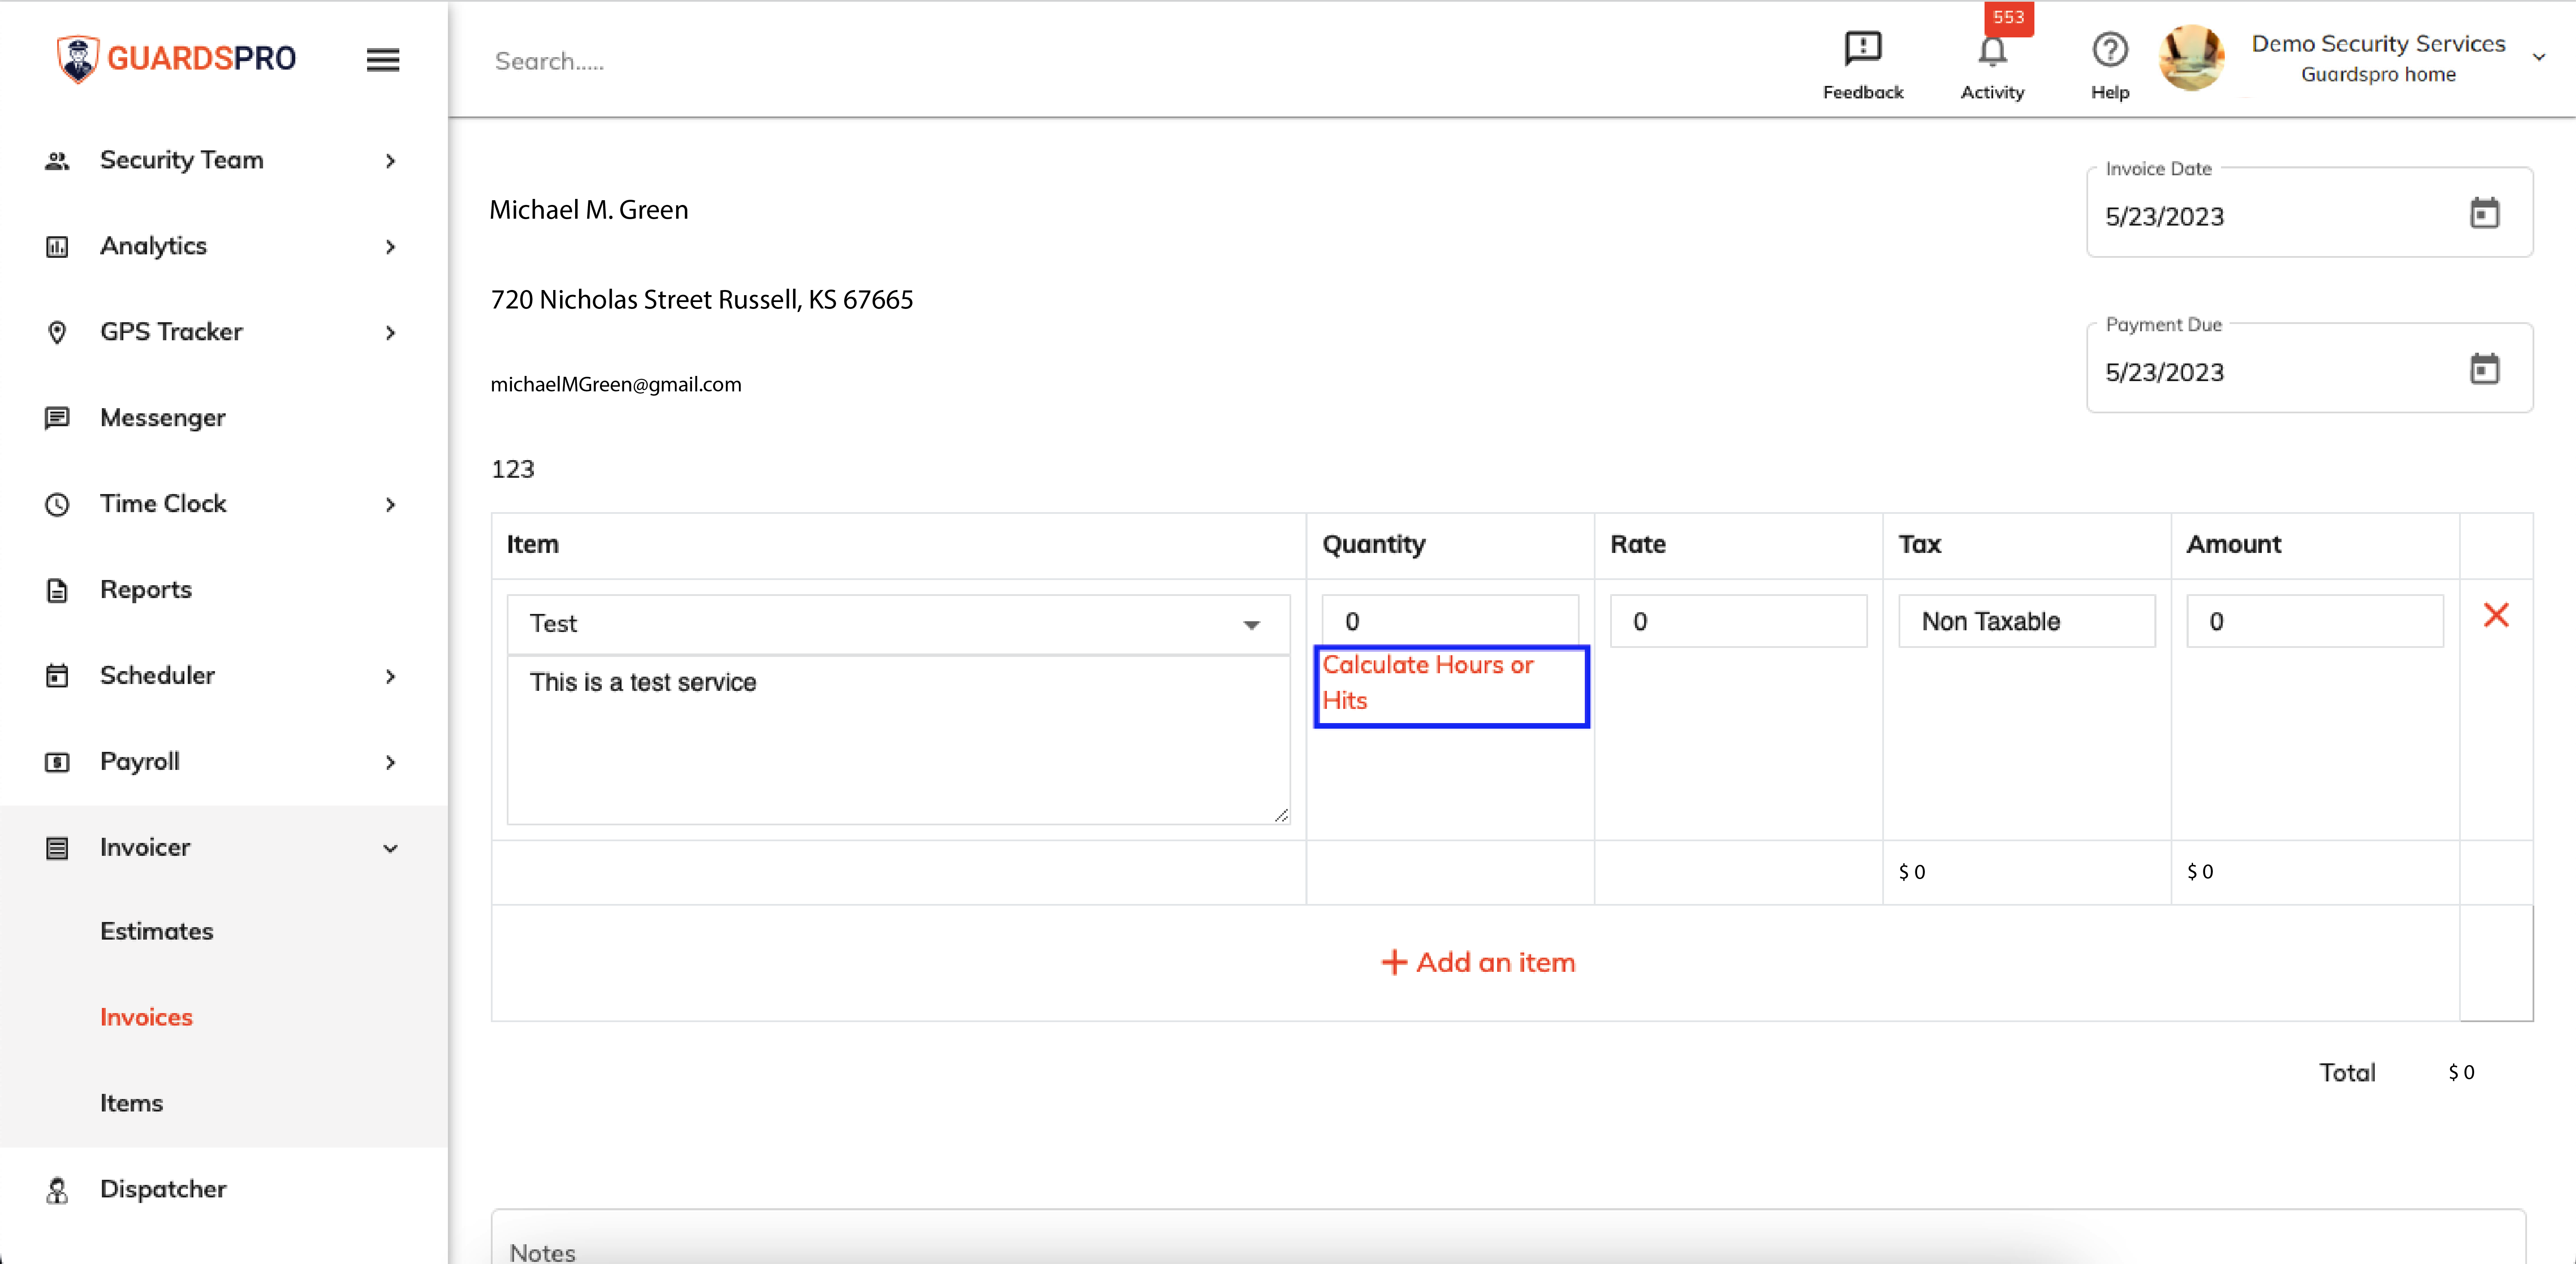The image size is (2576, 1264).
Task: Click the Reports document icon
Action: point(57,590)
